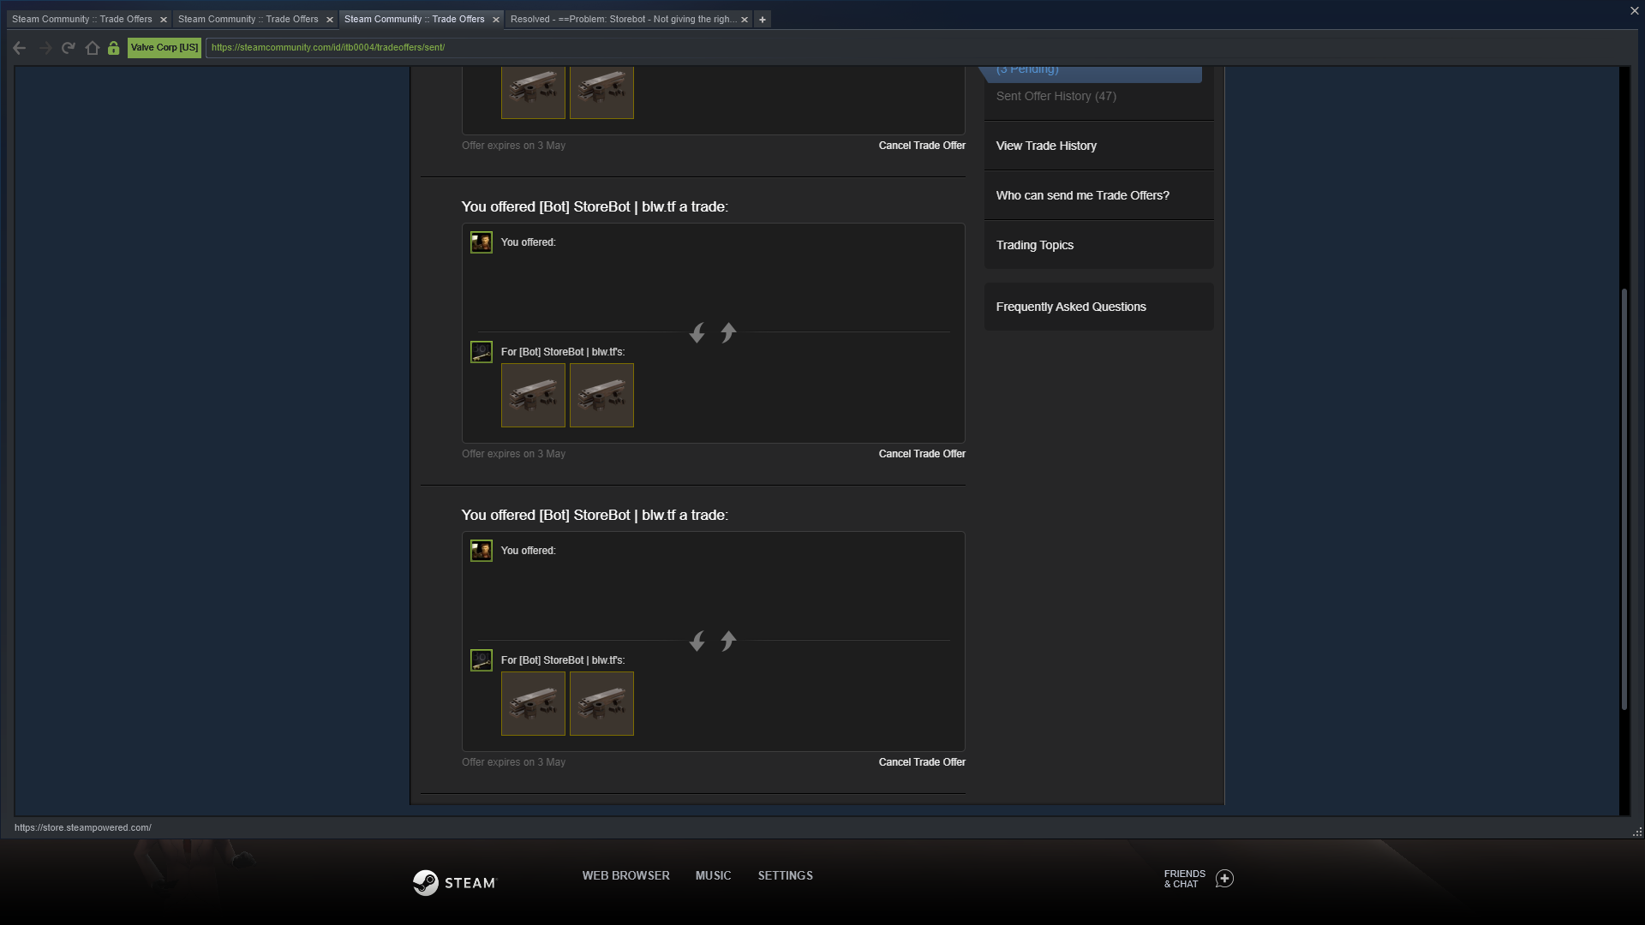This screenshot has width=1645, height=925.
Task: Close the overlay with top-right X
Action: [x=1634, y=11]
